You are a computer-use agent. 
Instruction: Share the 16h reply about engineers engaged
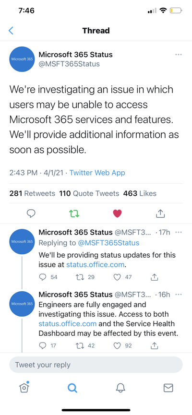[x=155, y=345]
